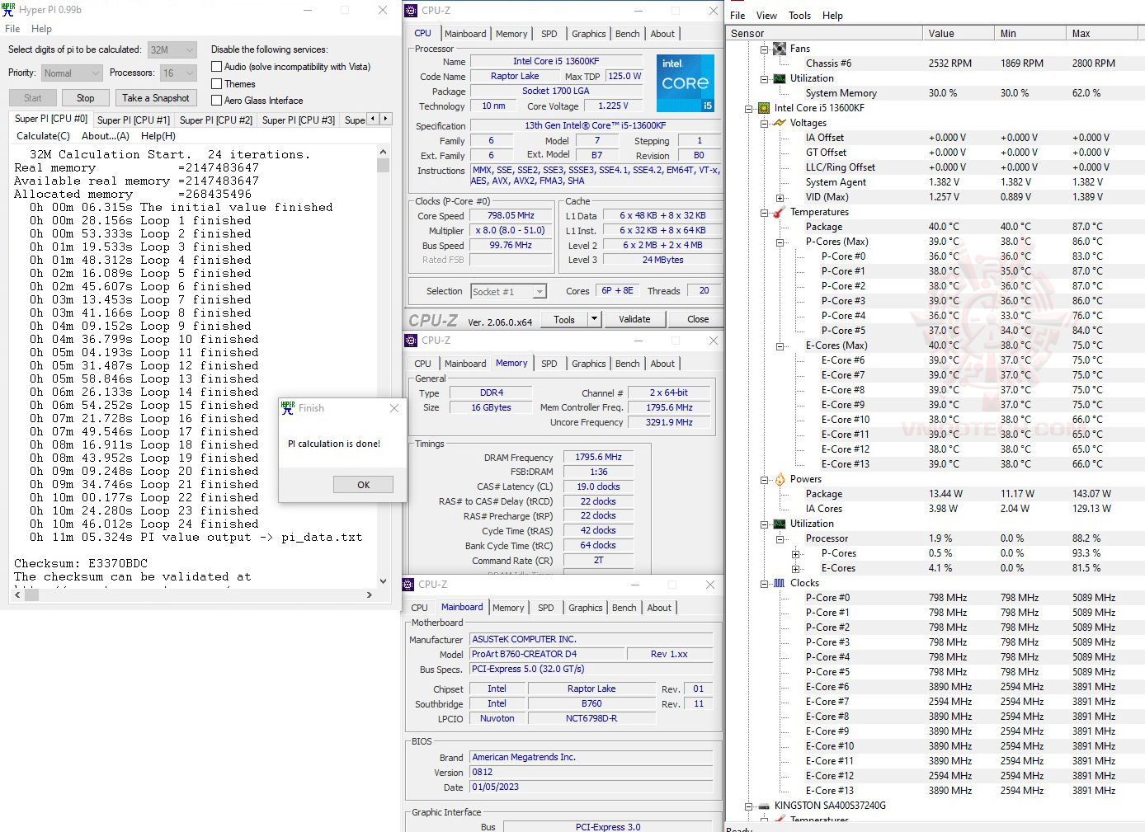This screenshot has width=1145, height=832.
Task: Click the Stop button in Hyper PI
Action: pyautogui.click(x=86, y=98)
